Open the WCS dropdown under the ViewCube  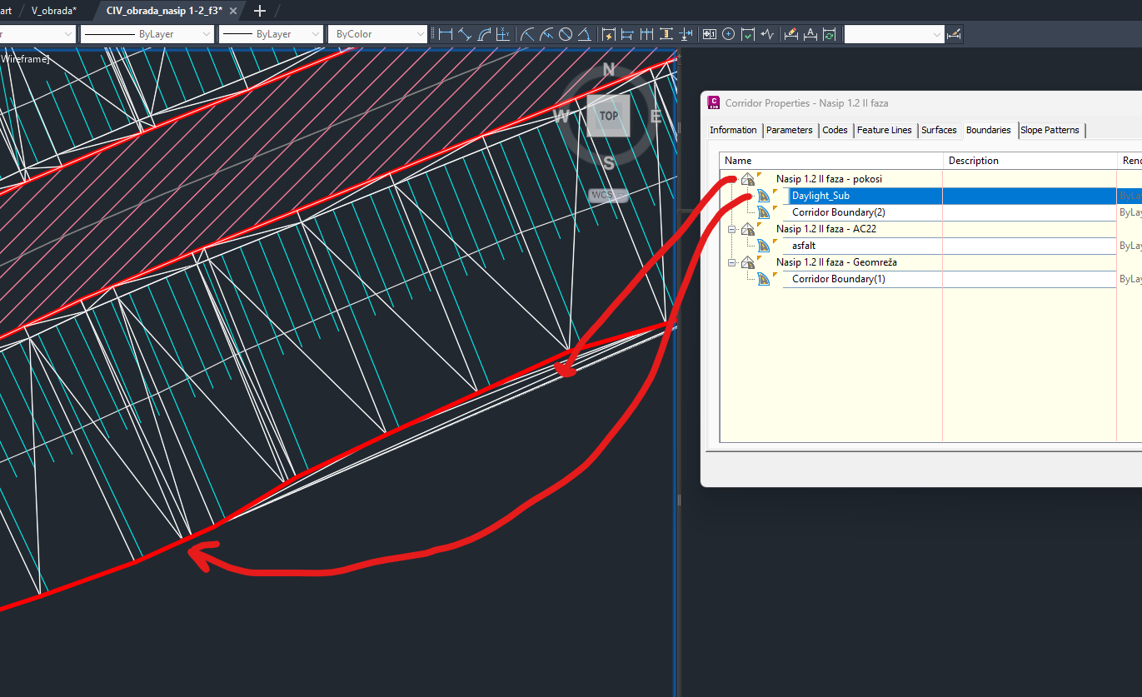608,196
